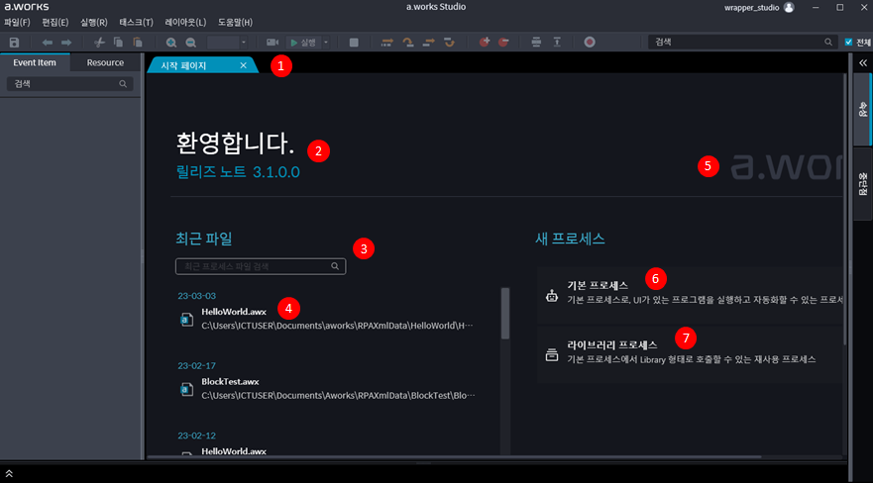Click the Redo right arrow icon

[66, 43]
